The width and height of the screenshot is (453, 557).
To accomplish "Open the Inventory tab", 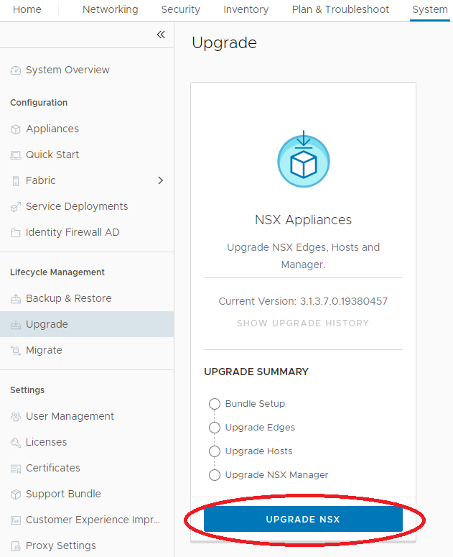I will point(246,9).
